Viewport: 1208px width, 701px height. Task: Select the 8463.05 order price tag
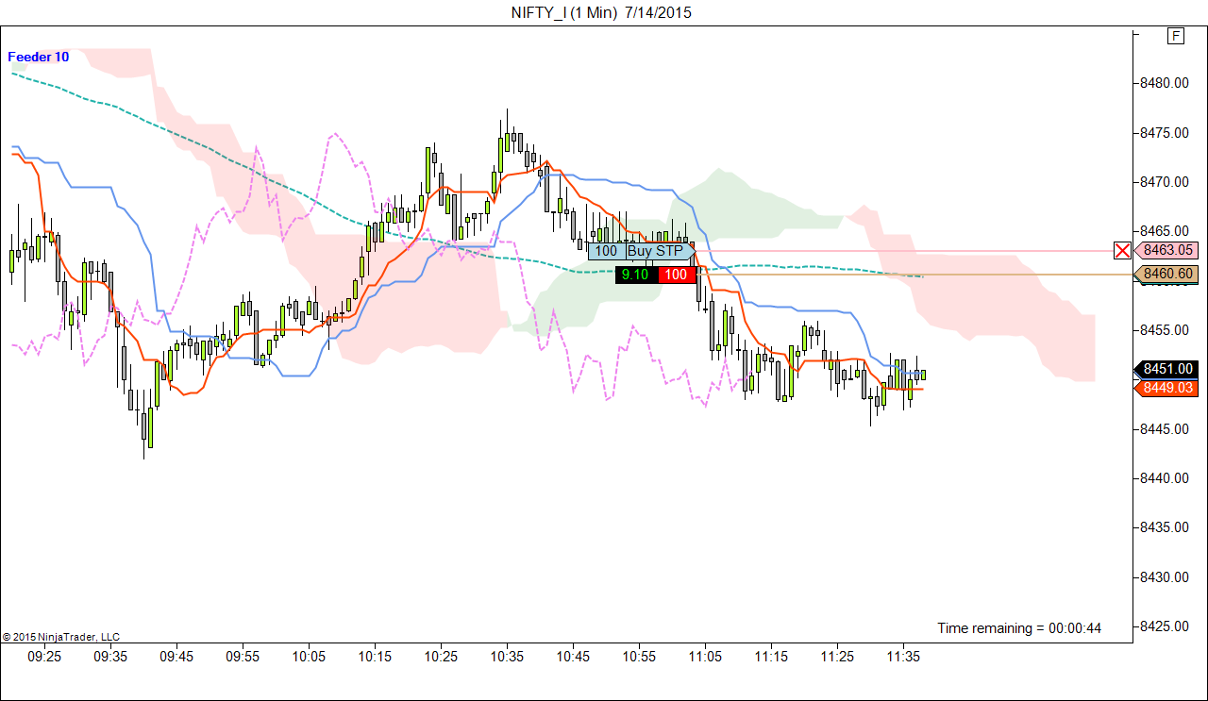tap(1166, 250)
